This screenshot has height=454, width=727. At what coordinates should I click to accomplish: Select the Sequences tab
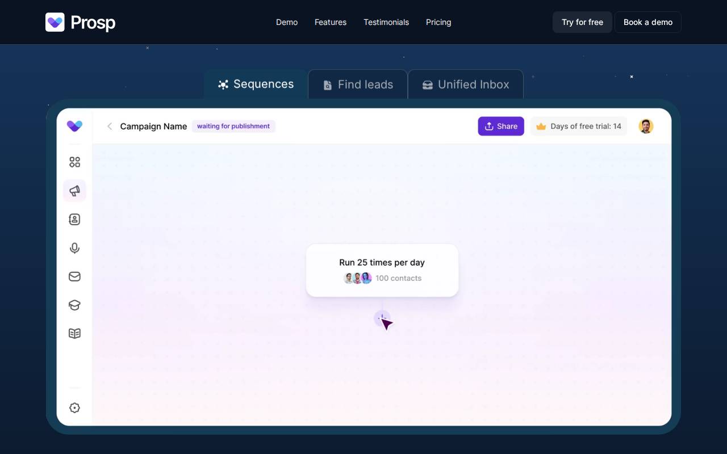256,84
